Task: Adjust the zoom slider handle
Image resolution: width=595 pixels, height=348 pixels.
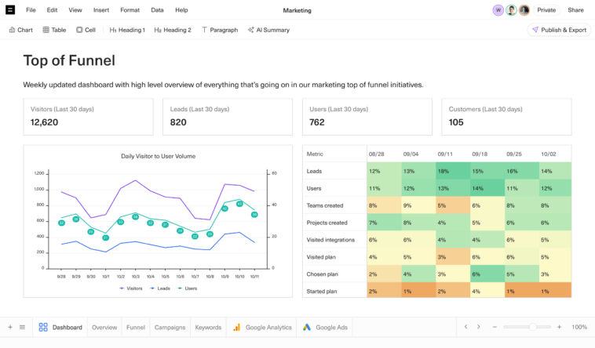Action: tap(533, 327)
